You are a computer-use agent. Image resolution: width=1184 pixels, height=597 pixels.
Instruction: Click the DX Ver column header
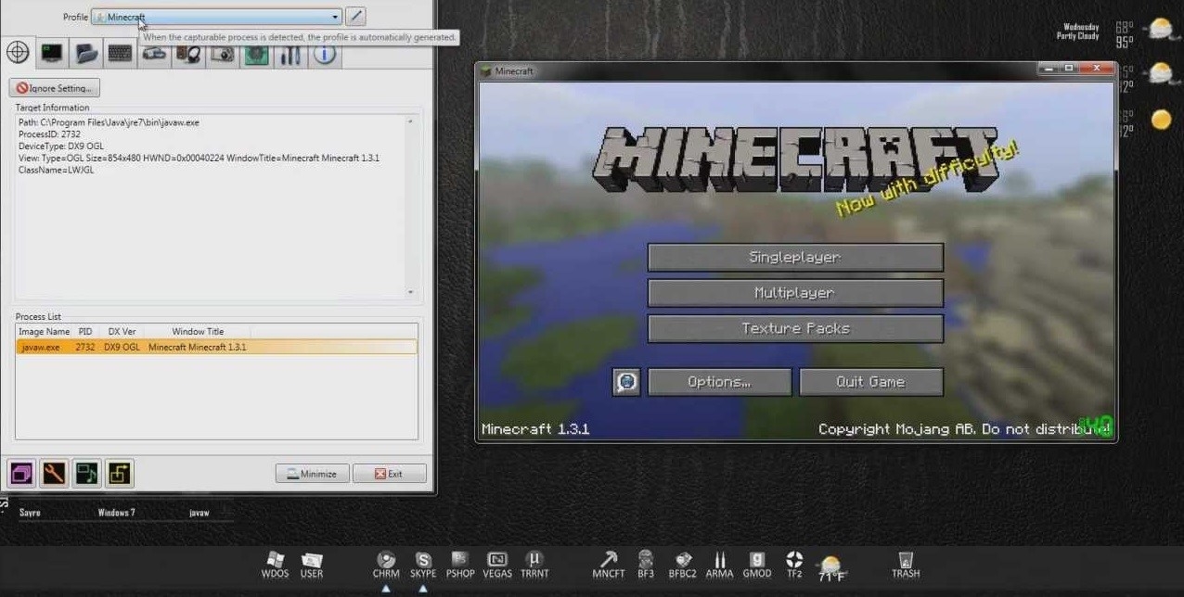122,331
